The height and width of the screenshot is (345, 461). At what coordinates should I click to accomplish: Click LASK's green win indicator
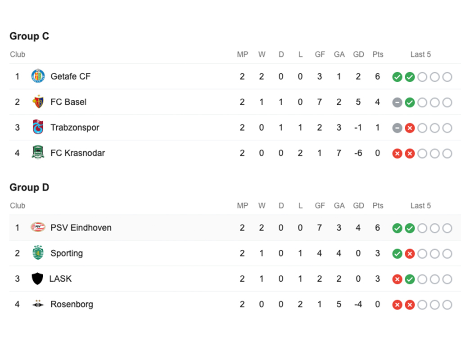pos(410,279)
